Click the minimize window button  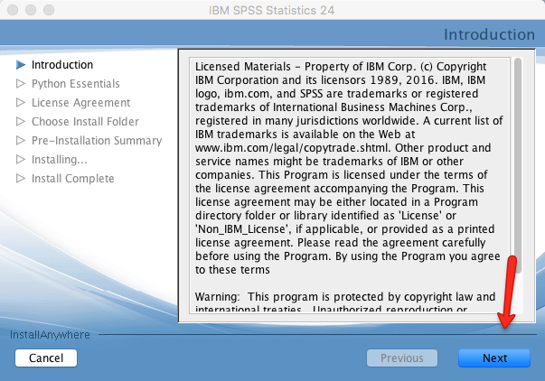(31, 10)
